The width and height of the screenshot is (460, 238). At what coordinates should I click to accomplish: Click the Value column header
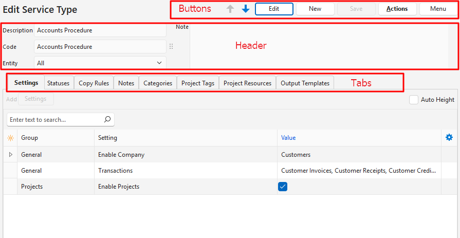288,138
